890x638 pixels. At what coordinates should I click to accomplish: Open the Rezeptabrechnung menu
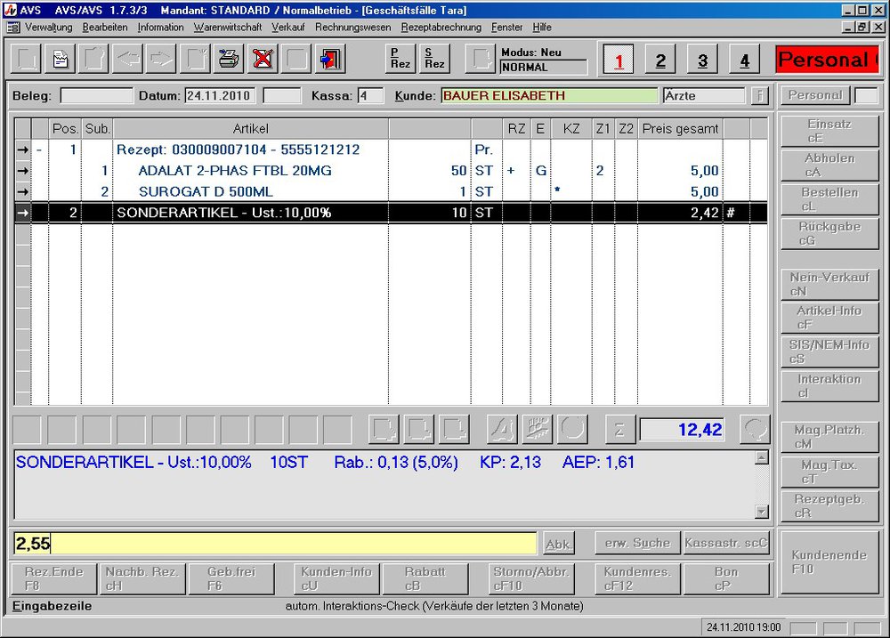pos(441,28)
